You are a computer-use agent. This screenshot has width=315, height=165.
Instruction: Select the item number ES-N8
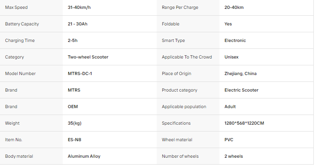(74, 140)
